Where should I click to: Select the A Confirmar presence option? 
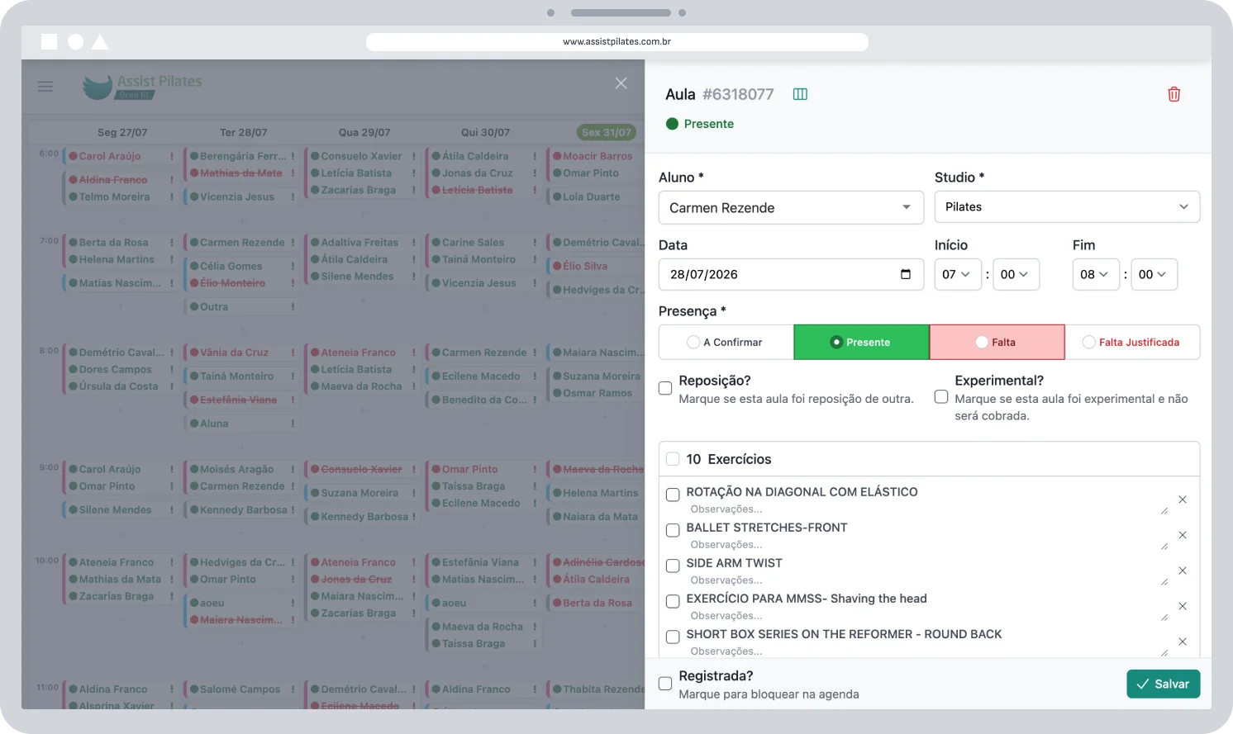[726, 342]
